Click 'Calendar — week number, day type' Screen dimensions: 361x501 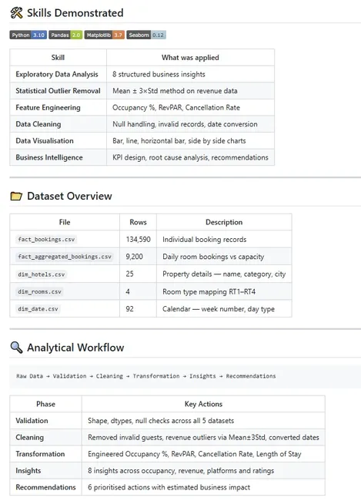219,308
